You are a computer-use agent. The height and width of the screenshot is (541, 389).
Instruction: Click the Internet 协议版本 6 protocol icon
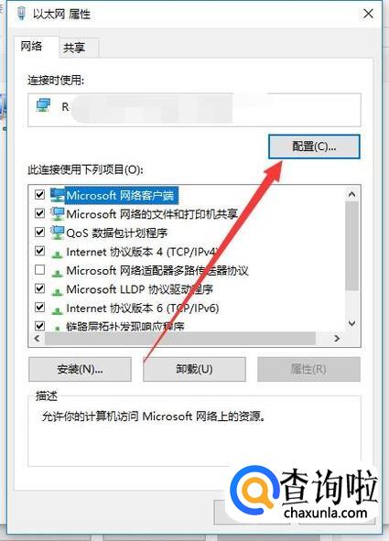tap(58, 309)
